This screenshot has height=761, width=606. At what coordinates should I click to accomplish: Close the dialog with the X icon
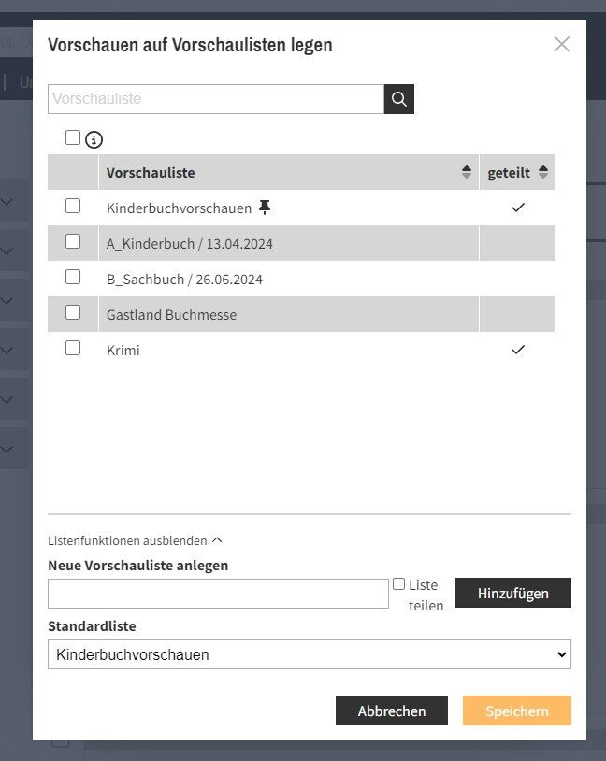561,44
